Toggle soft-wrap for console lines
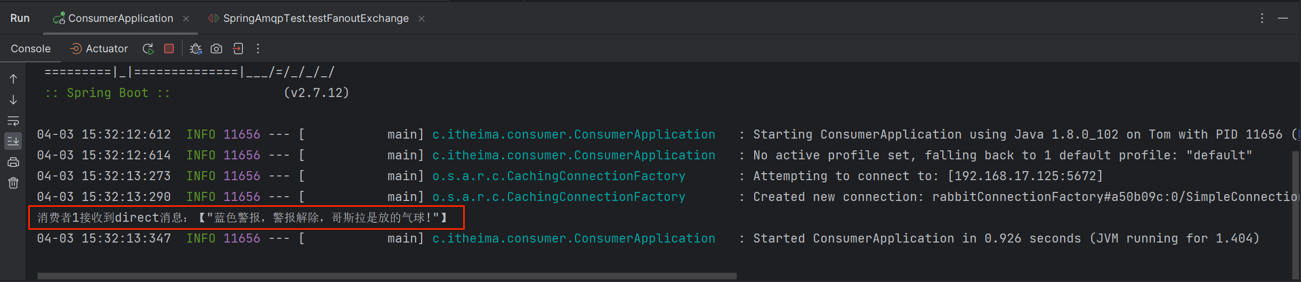Screen dimensions: 1301x282 coord(13,120)
